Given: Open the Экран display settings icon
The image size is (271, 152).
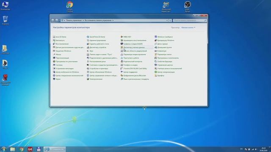Looking at the screenshot, I should [54, 79].
